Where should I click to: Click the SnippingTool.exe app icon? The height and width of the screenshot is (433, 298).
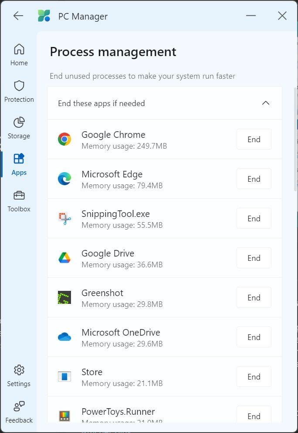pos(64,218)
